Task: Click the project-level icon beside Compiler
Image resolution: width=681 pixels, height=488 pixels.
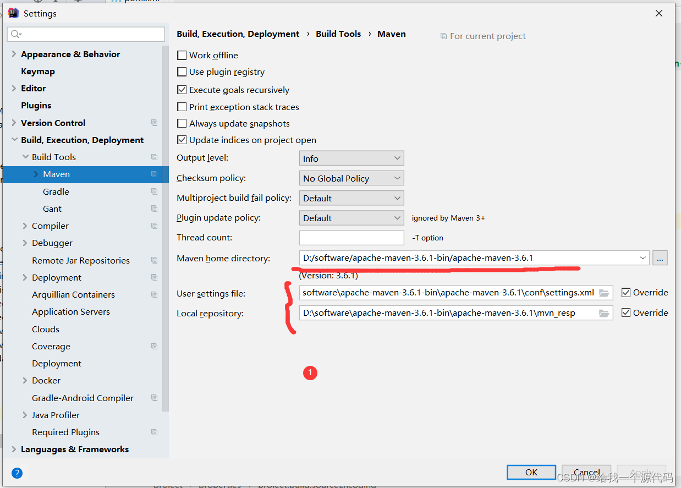Action: tap(154, 226)
